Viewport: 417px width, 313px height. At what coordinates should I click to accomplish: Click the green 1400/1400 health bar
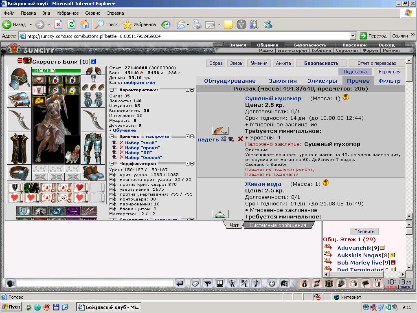(x=56, y=71)
